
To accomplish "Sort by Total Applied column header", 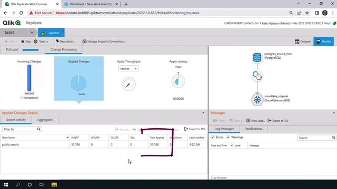I will 157,138.
